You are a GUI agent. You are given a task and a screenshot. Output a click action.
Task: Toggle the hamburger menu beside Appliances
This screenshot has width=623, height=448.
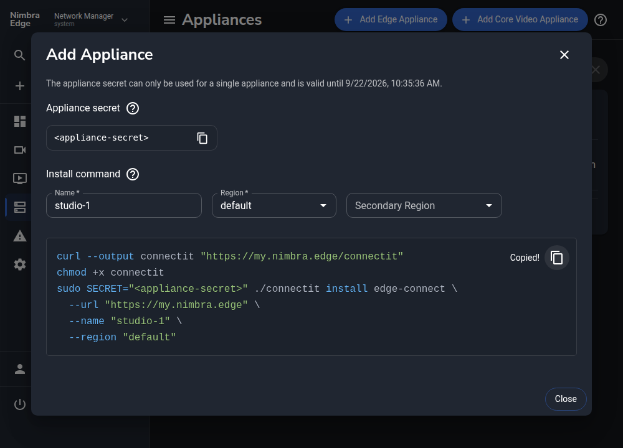[x=169, y=20]
